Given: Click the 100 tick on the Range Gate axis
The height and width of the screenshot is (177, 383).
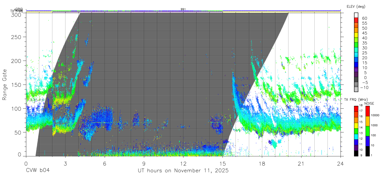Looking at the screenshot, I should [x=16, y=108].
